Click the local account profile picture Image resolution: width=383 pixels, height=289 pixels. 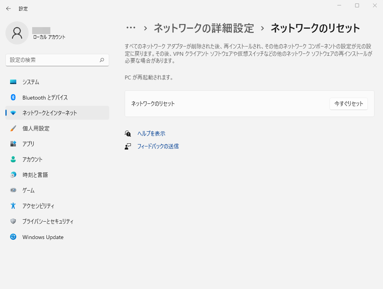click(16, 33)
